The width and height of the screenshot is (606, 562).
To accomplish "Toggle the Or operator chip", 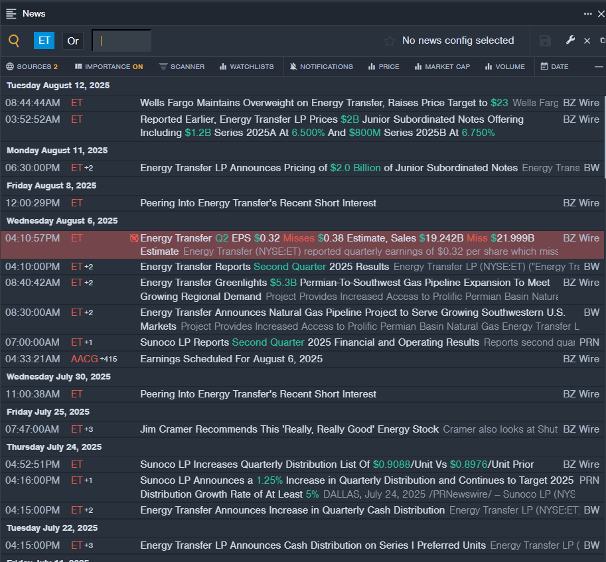I will [72, 41].
